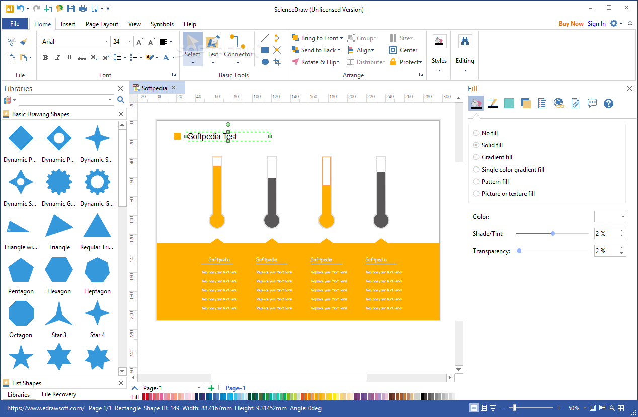This screenshot has width=638, height=417.
Task: Click the library search magnifier icon
Action: (121, 100)
